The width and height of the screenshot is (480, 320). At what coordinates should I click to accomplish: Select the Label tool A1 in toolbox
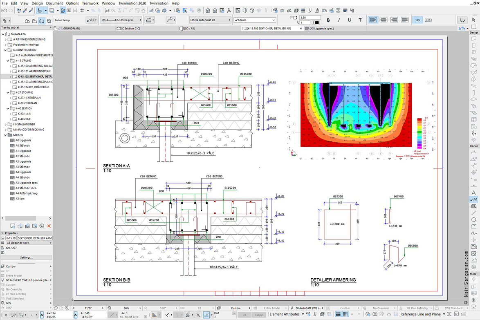coord(473,199)
